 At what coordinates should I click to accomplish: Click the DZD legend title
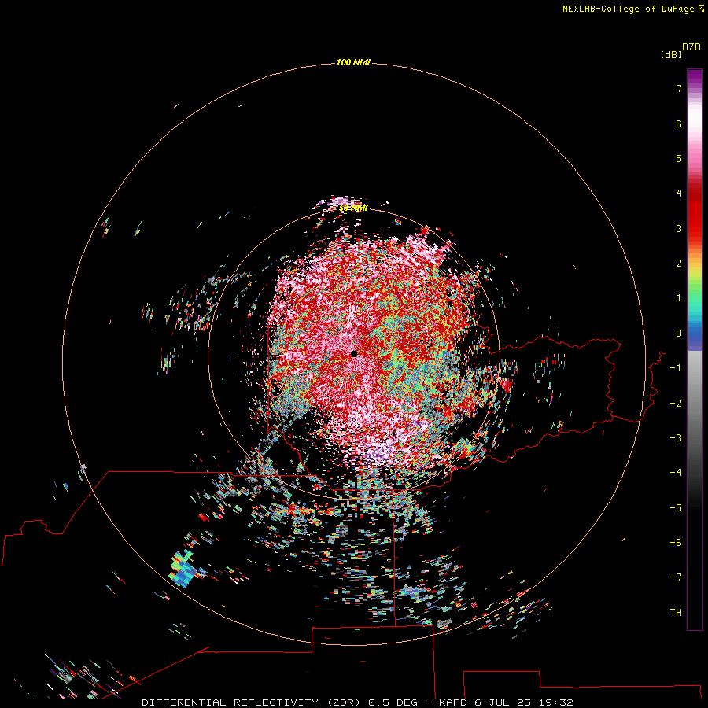tap(691, 47)
